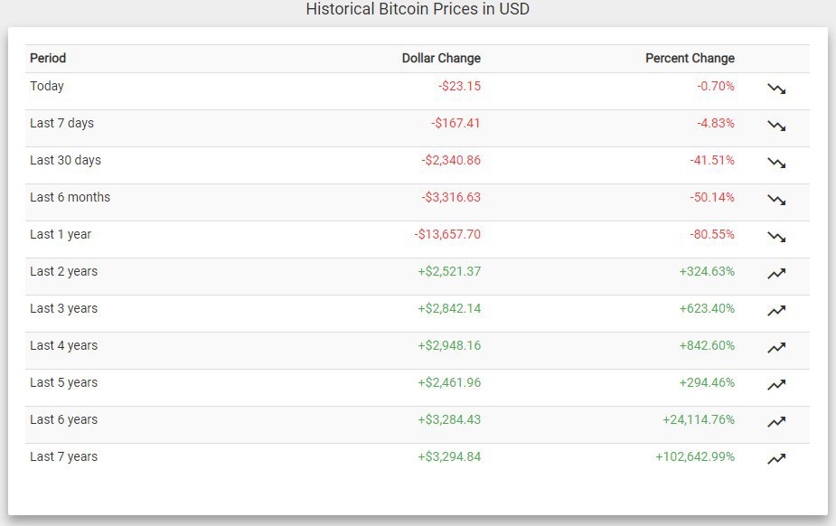Click the uptrend icon for Last 7 years
836x526 pixels.
[776, 458]
